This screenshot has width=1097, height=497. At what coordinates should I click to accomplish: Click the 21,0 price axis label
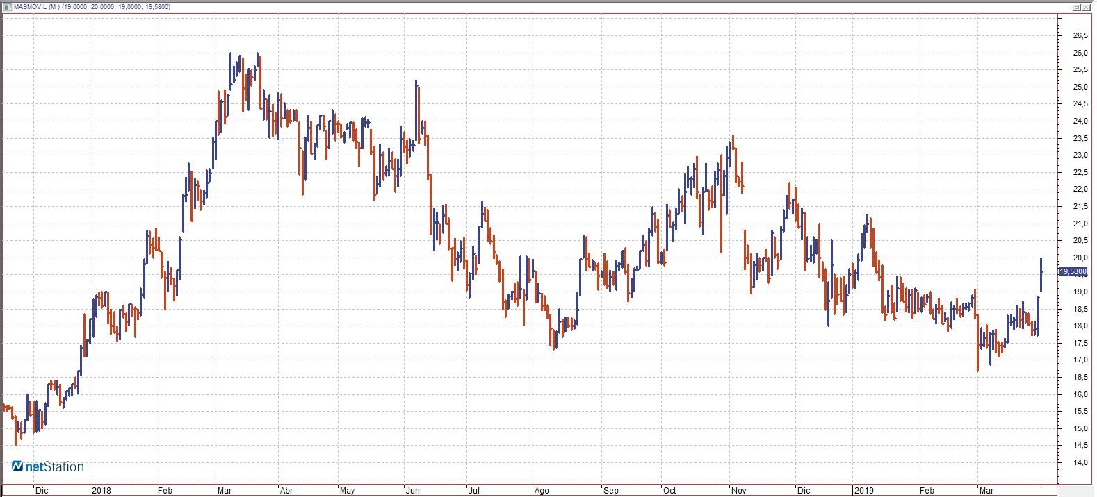[x=1080, y=224]
